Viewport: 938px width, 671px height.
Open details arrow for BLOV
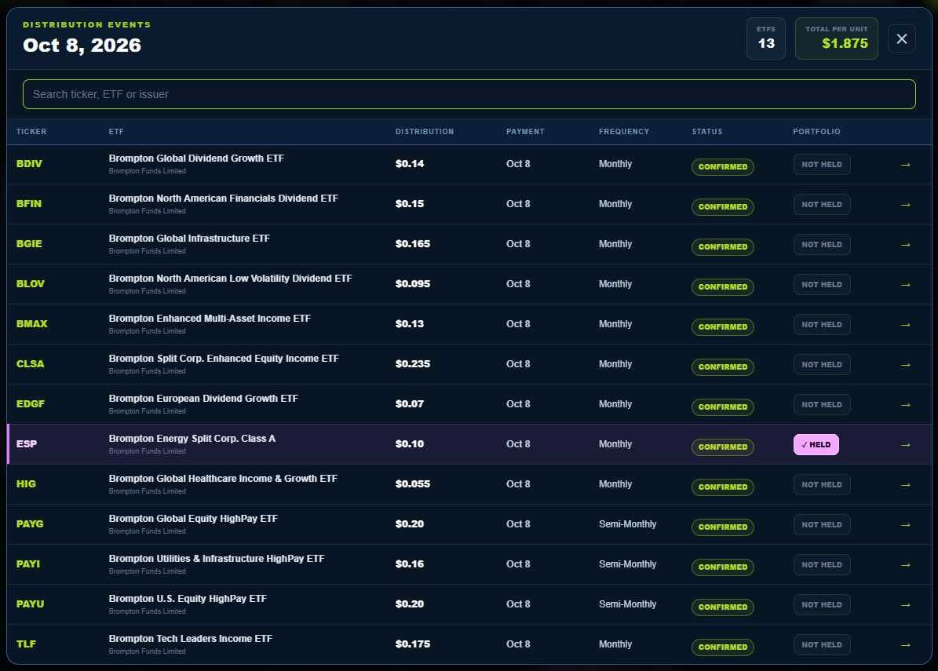905,285
